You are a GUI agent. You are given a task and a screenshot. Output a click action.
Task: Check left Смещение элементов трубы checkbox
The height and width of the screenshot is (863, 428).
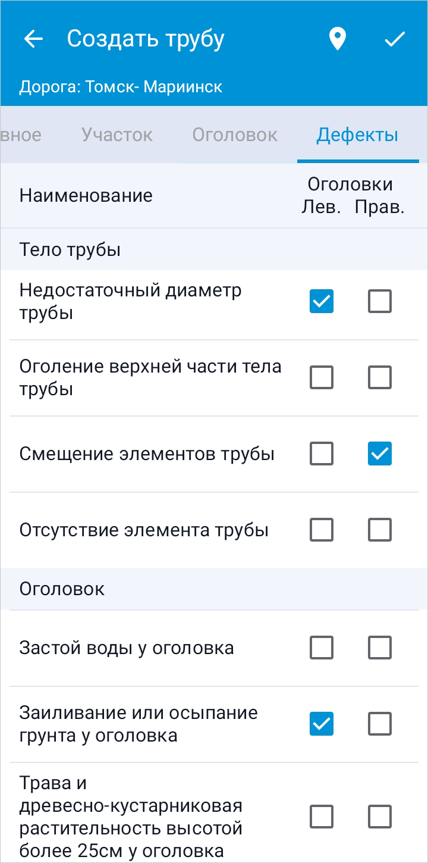coord(322,454)
